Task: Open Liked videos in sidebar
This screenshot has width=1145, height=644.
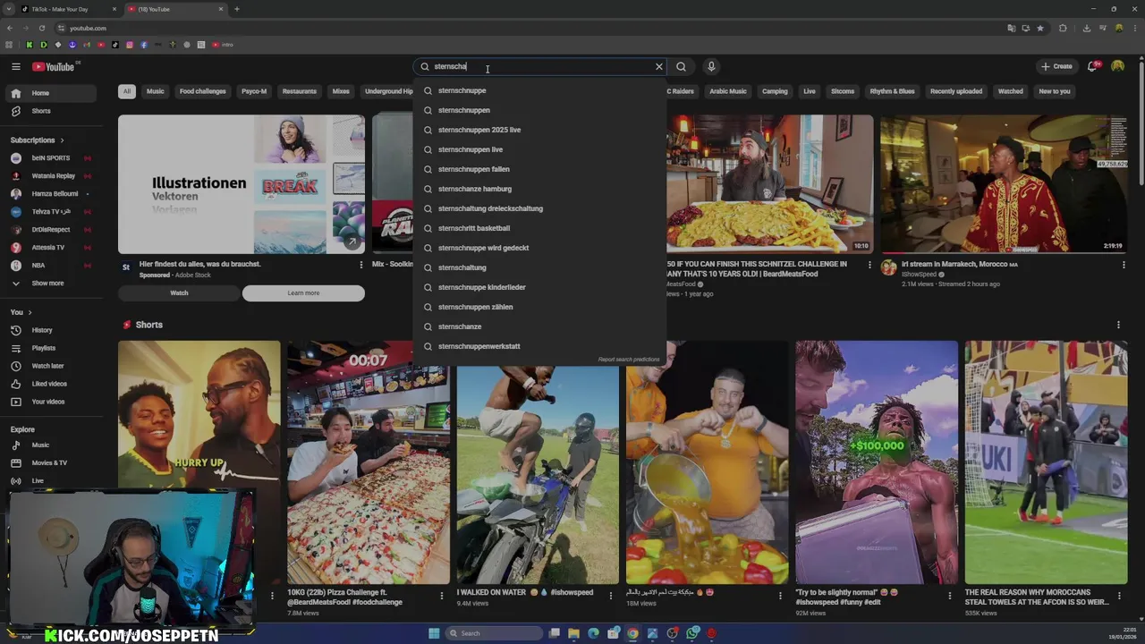Action: coord(52,384)
